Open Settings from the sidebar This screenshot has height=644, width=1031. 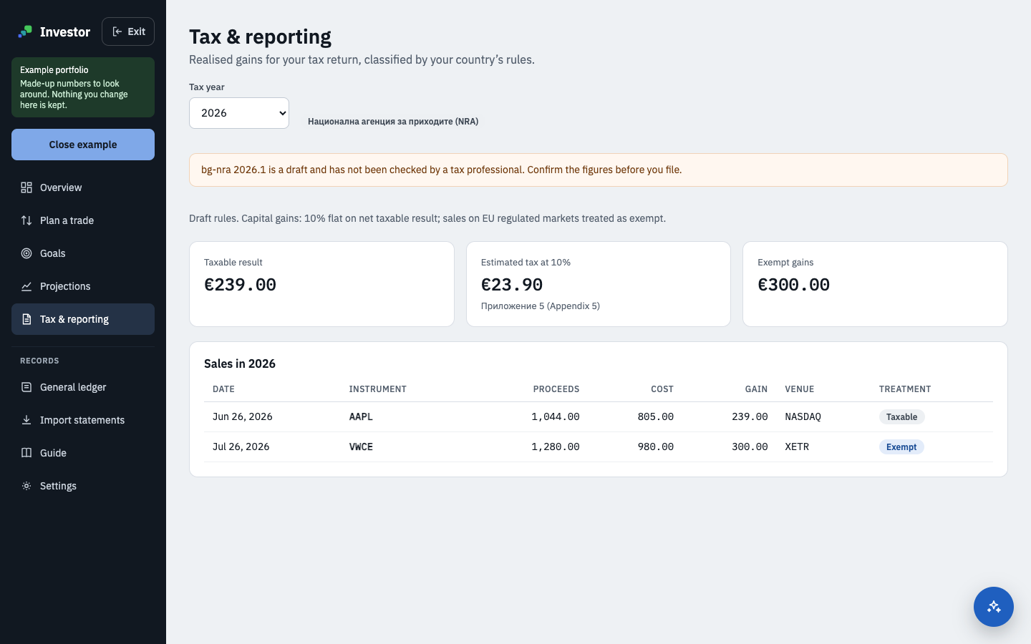coord(83,486)
